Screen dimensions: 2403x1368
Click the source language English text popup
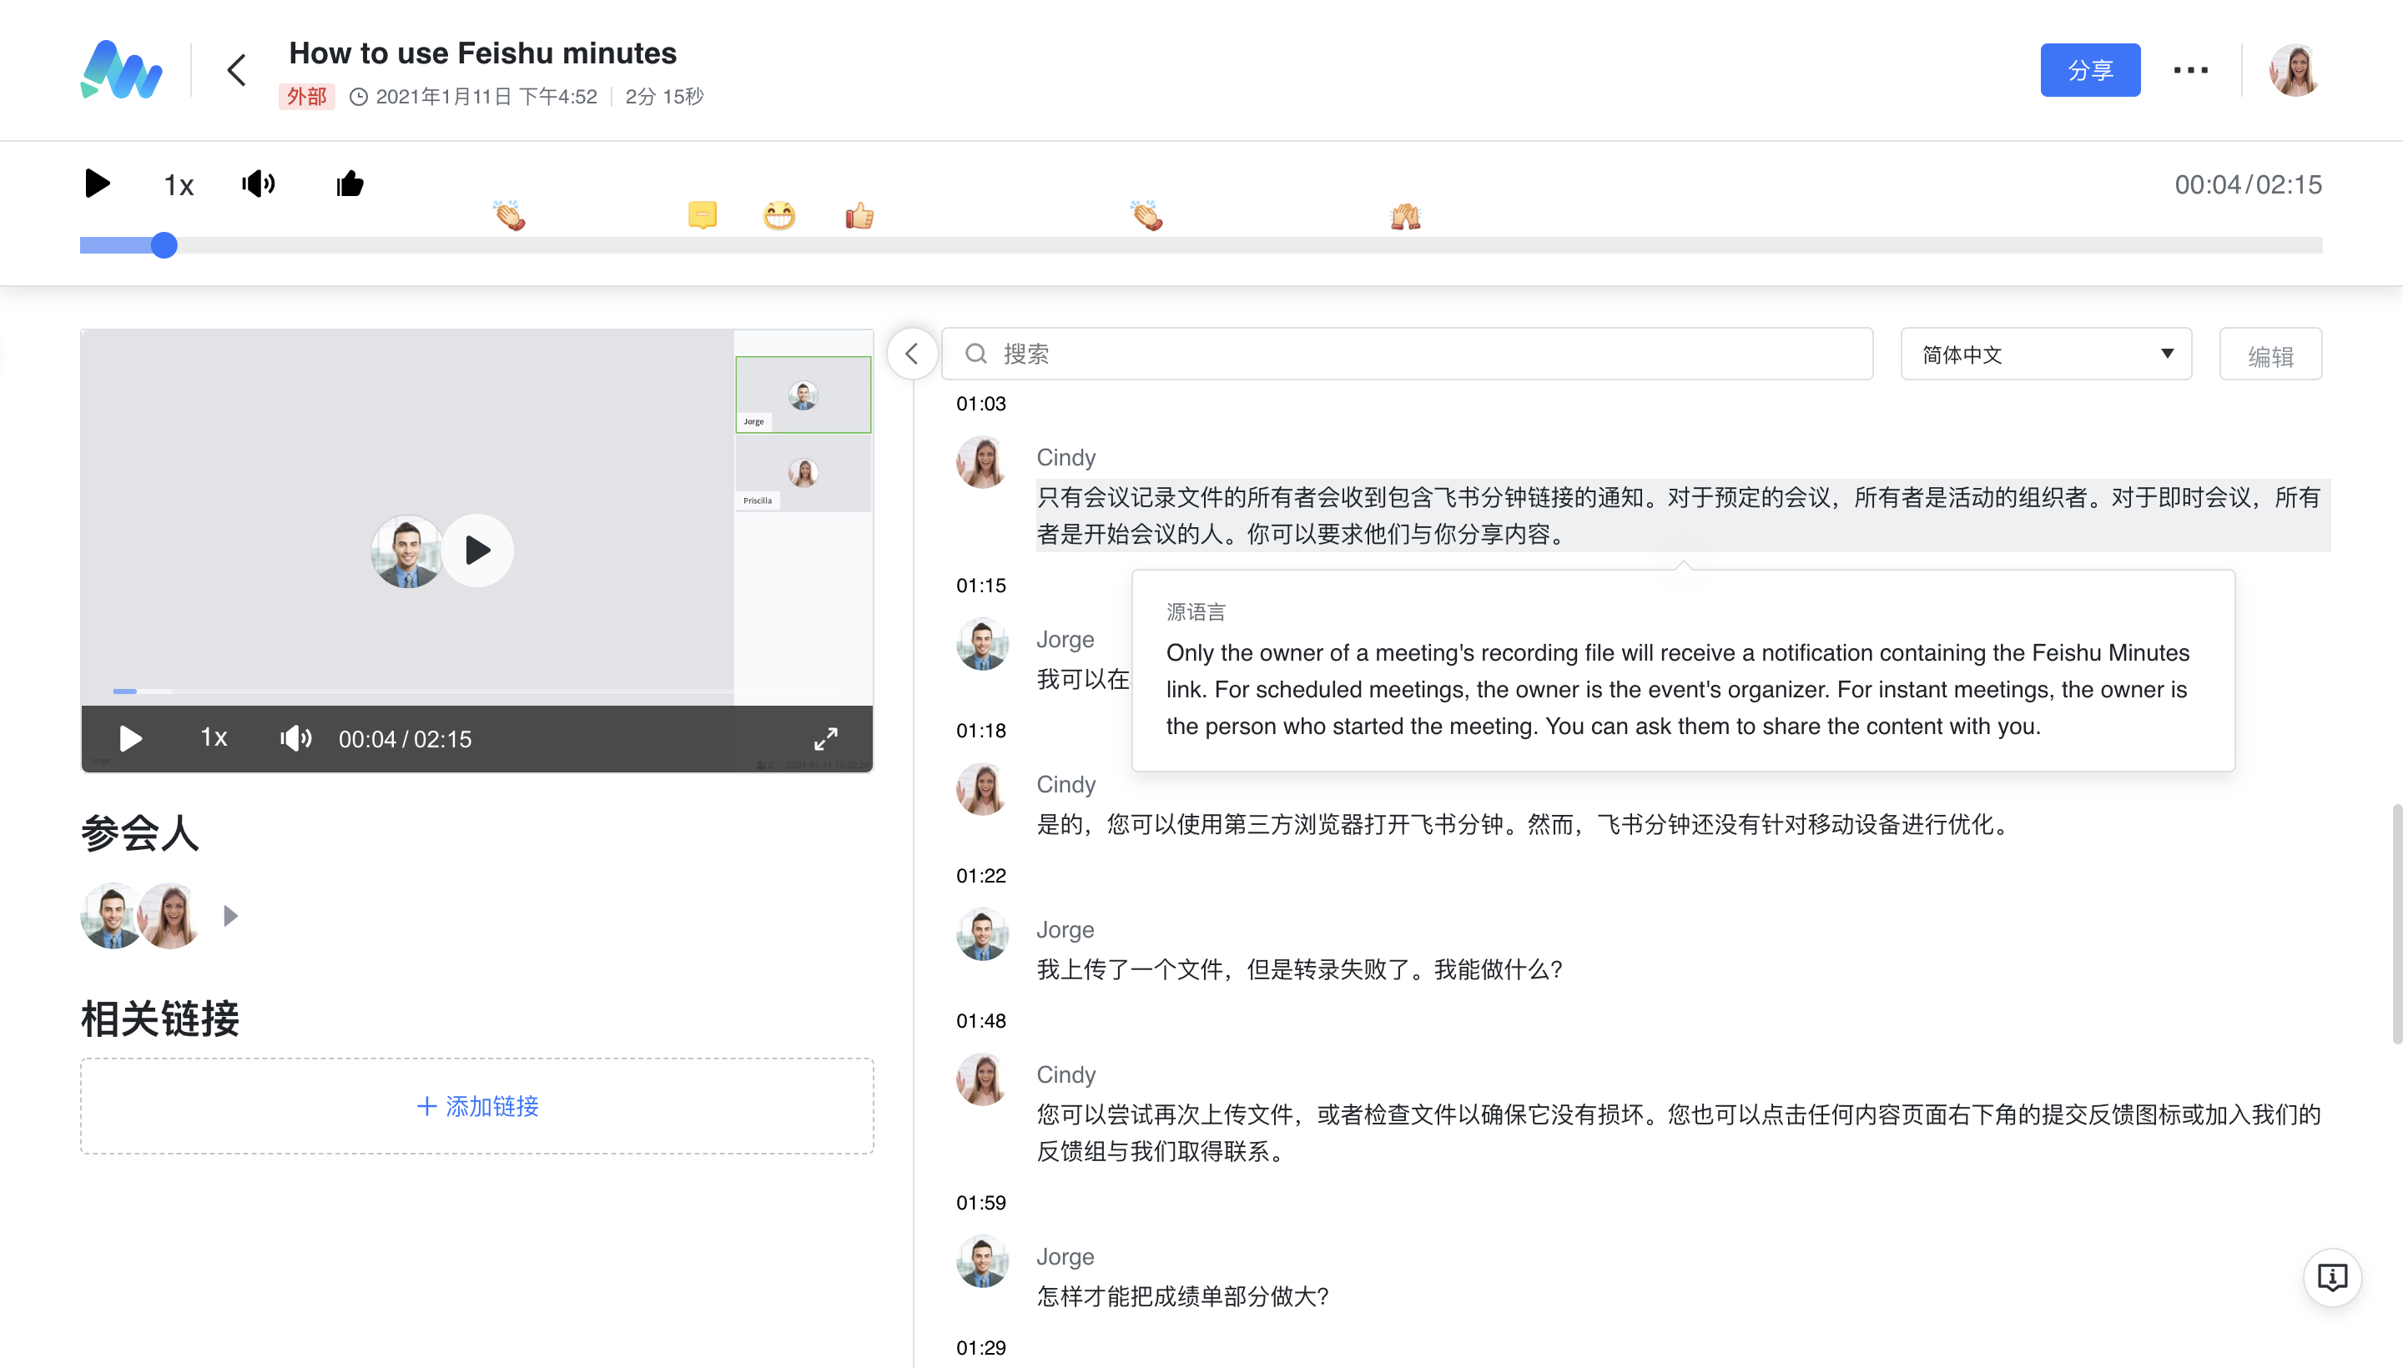[x=1679, y=690]
